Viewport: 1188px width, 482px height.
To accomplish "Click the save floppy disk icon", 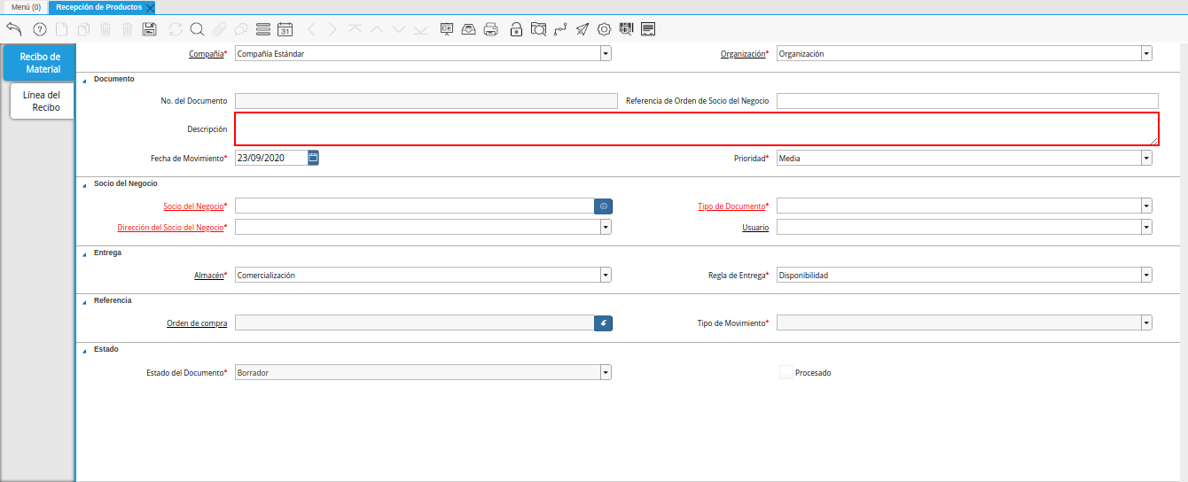I will coord(149,29).
